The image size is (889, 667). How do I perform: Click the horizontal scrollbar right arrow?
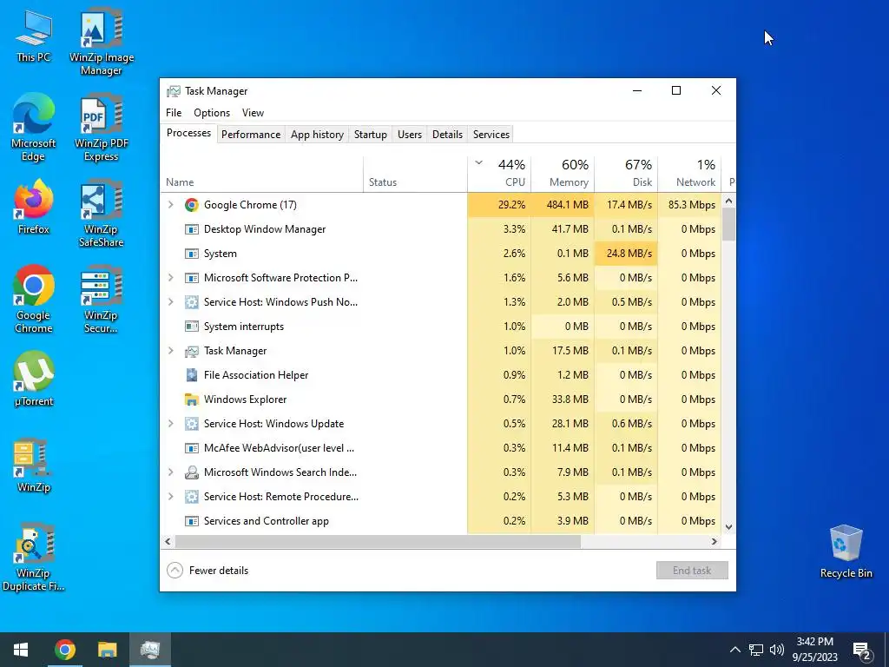tap(714, 542)
